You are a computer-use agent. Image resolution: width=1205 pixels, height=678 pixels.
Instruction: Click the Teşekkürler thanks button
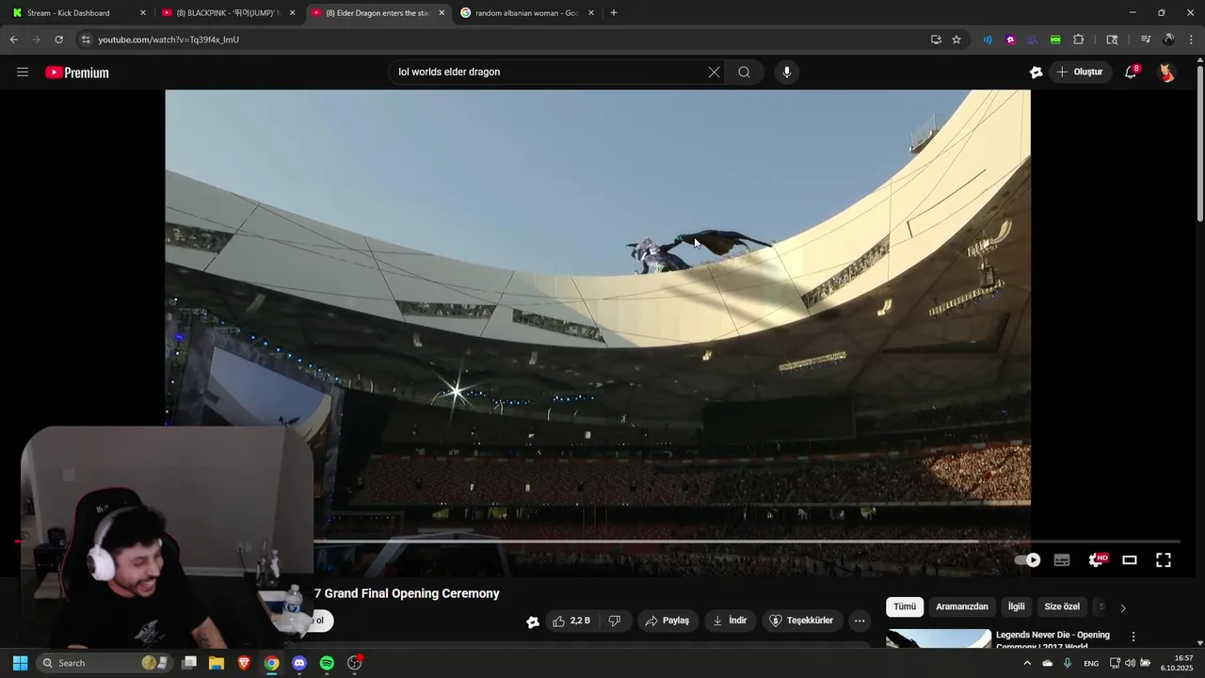802,621
